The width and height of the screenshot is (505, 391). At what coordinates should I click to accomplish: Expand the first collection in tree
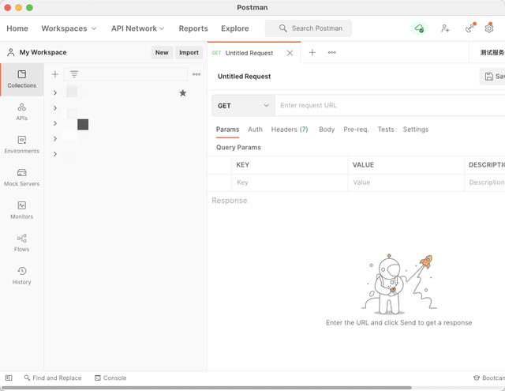[55, 93]
